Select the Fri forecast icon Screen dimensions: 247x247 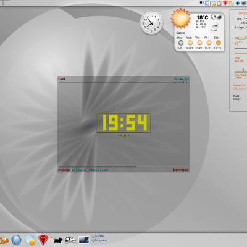click(209, 43)
